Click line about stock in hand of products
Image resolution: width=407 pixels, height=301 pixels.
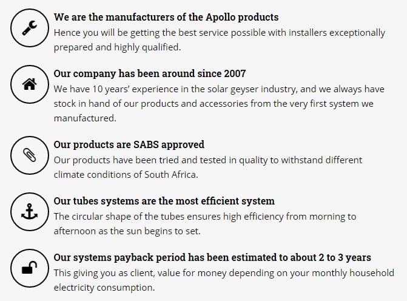pos(214,104)
